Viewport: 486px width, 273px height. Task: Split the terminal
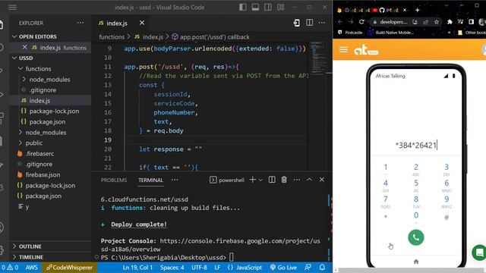click(272, 180)
